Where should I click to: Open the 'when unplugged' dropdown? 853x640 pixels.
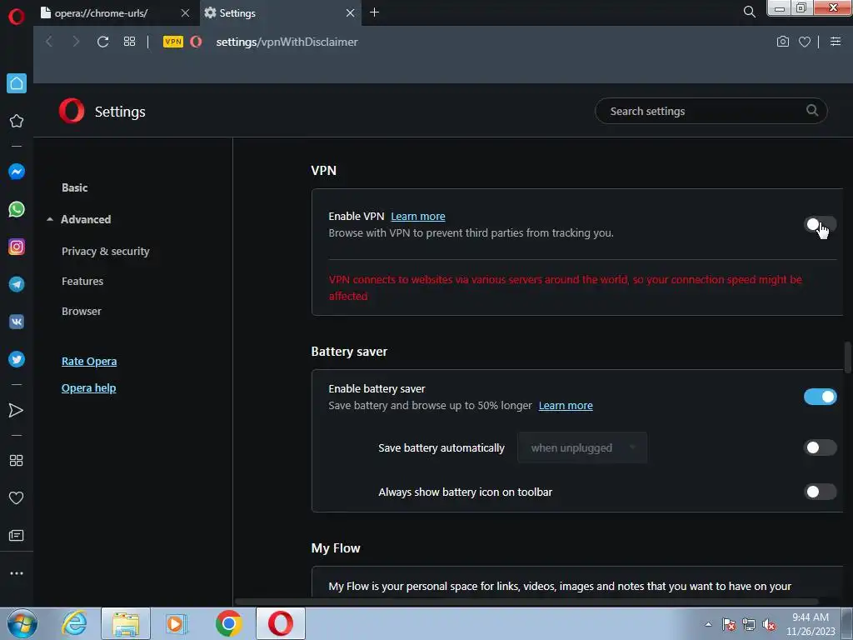[x=582, y=447]
